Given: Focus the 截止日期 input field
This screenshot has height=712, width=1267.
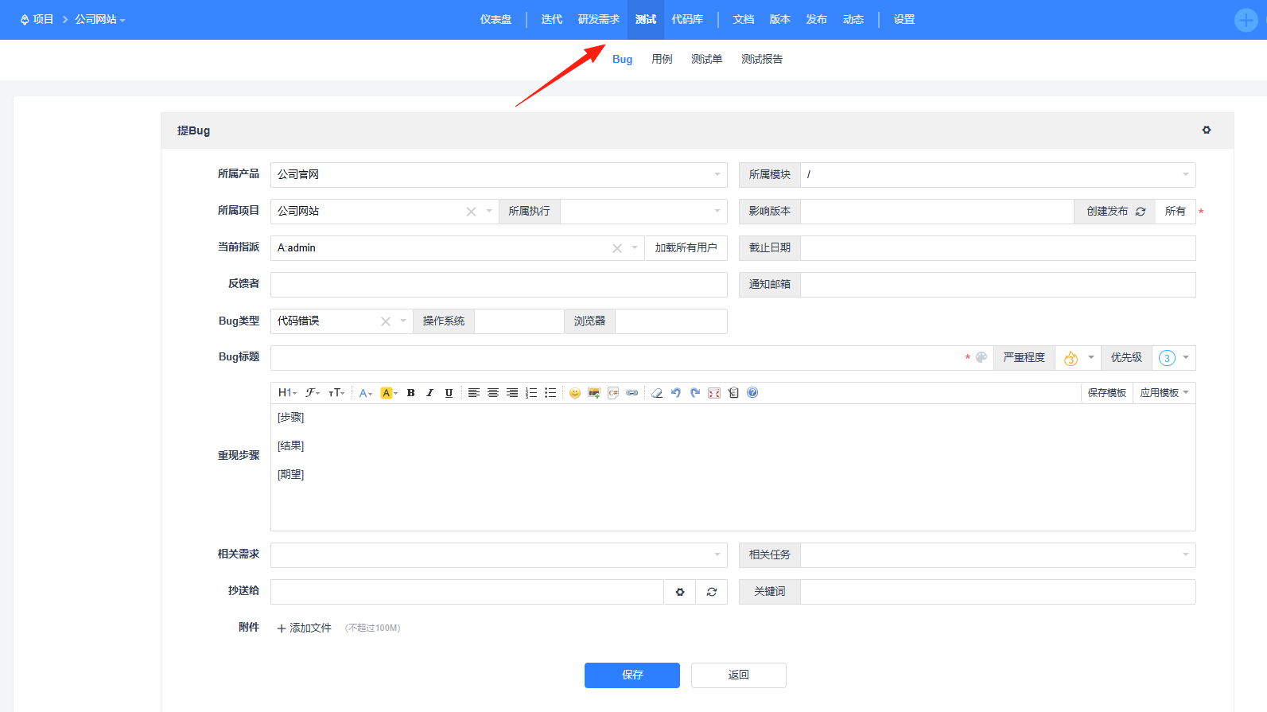Looking at the screenshot, I should 997,248.
